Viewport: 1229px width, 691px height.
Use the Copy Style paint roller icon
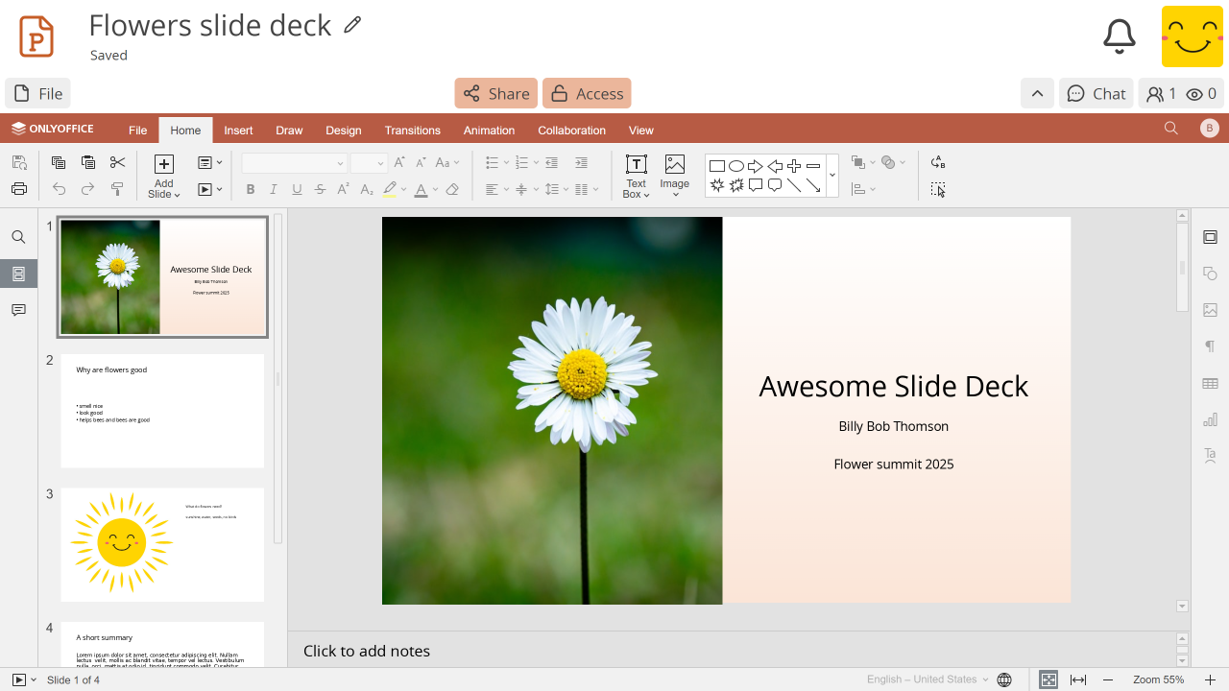(x=118, y=189)
